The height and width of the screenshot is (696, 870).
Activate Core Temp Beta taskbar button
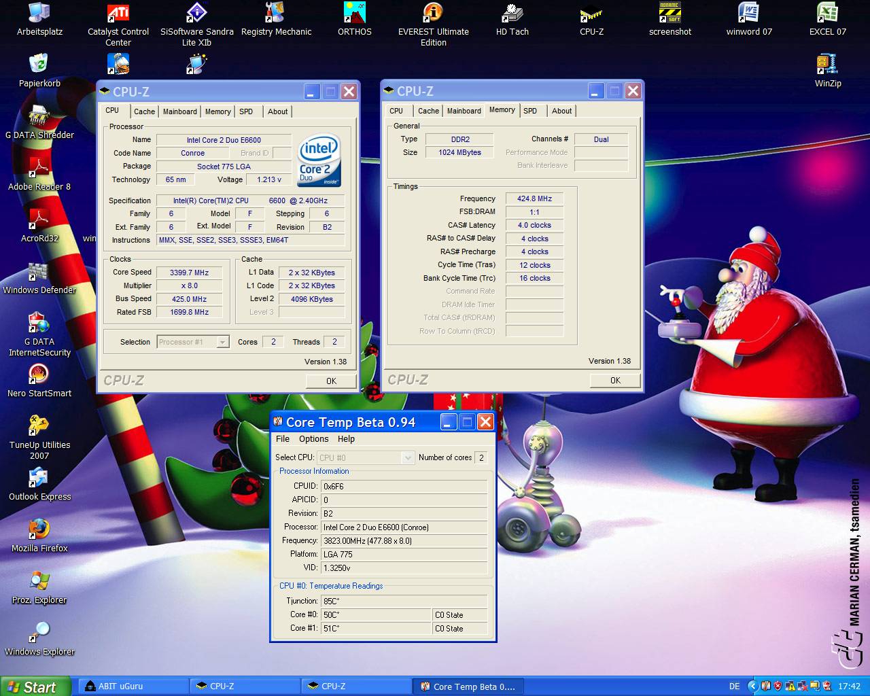[x=469, y=686]
